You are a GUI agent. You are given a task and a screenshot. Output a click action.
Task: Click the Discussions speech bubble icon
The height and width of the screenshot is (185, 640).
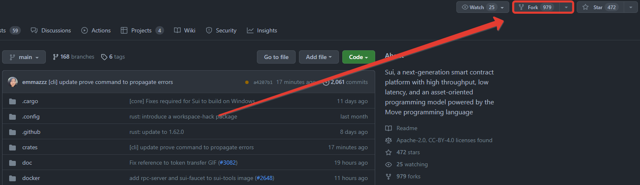(x=34, y=30)
